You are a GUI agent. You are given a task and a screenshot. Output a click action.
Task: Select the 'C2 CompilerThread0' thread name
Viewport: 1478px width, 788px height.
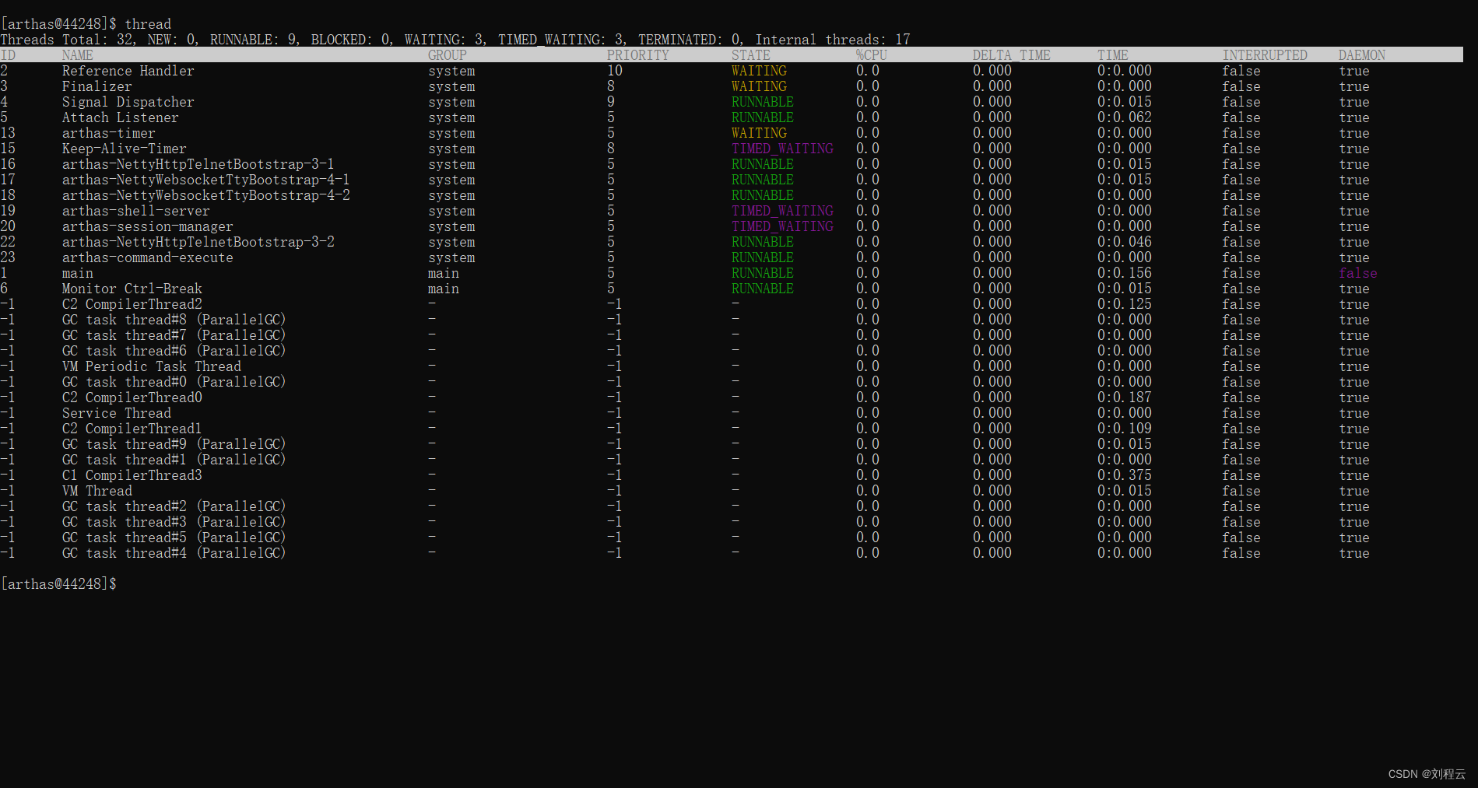coord(132,398)
